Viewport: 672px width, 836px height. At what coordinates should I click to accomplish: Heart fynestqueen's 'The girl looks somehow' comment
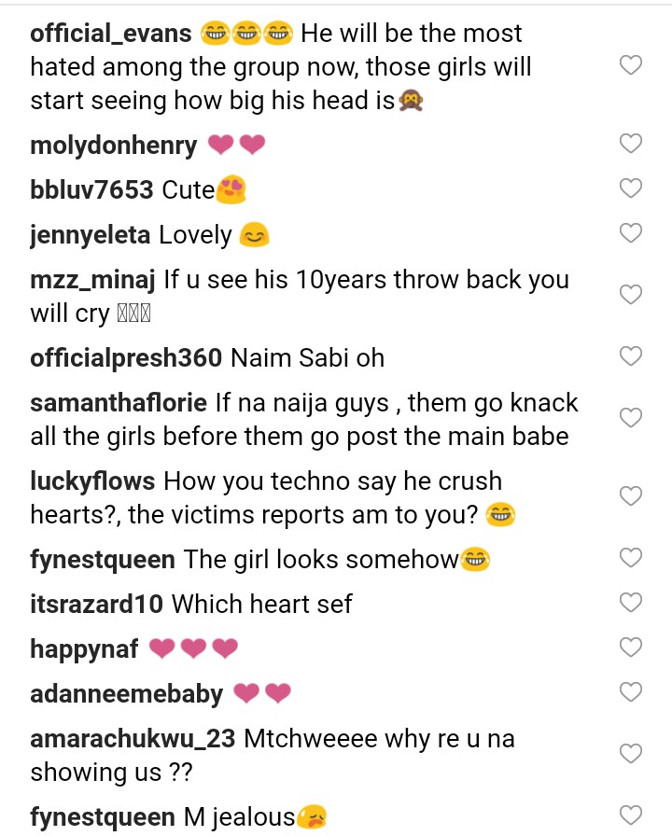pyautogui.click(x=632, y=558)
